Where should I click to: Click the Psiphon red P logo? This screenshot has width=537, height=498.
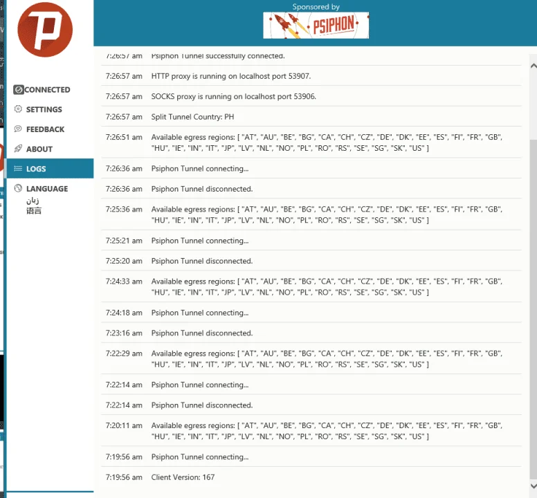click(x=45, y=30)
